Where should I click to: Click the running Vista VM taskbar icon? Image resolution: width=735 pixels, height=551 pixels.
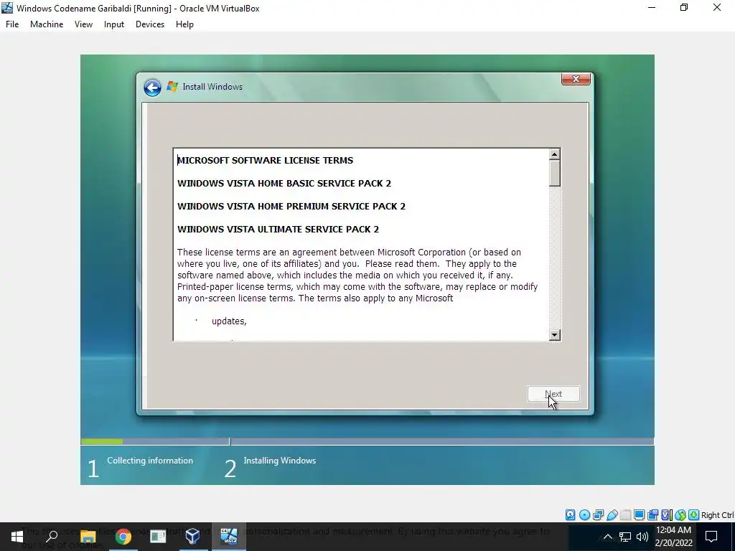(229, 537)
